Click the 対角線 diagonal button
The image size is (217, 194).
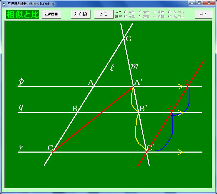click(x=81, y=14)
